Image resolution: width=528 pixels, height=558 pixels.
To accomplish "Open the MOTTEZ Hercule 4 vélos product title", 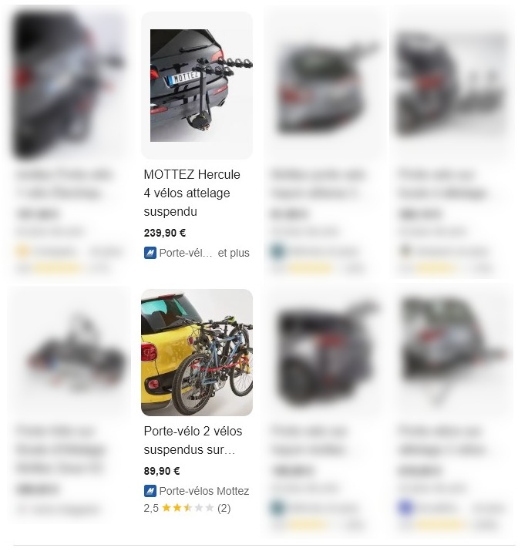I will (x=192, y=193).
